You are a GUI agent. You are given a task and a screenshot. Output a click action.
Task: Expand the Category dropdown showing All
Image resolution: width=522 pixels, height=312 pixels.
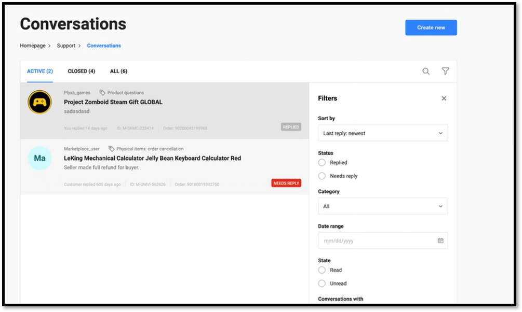click(383, 206)
